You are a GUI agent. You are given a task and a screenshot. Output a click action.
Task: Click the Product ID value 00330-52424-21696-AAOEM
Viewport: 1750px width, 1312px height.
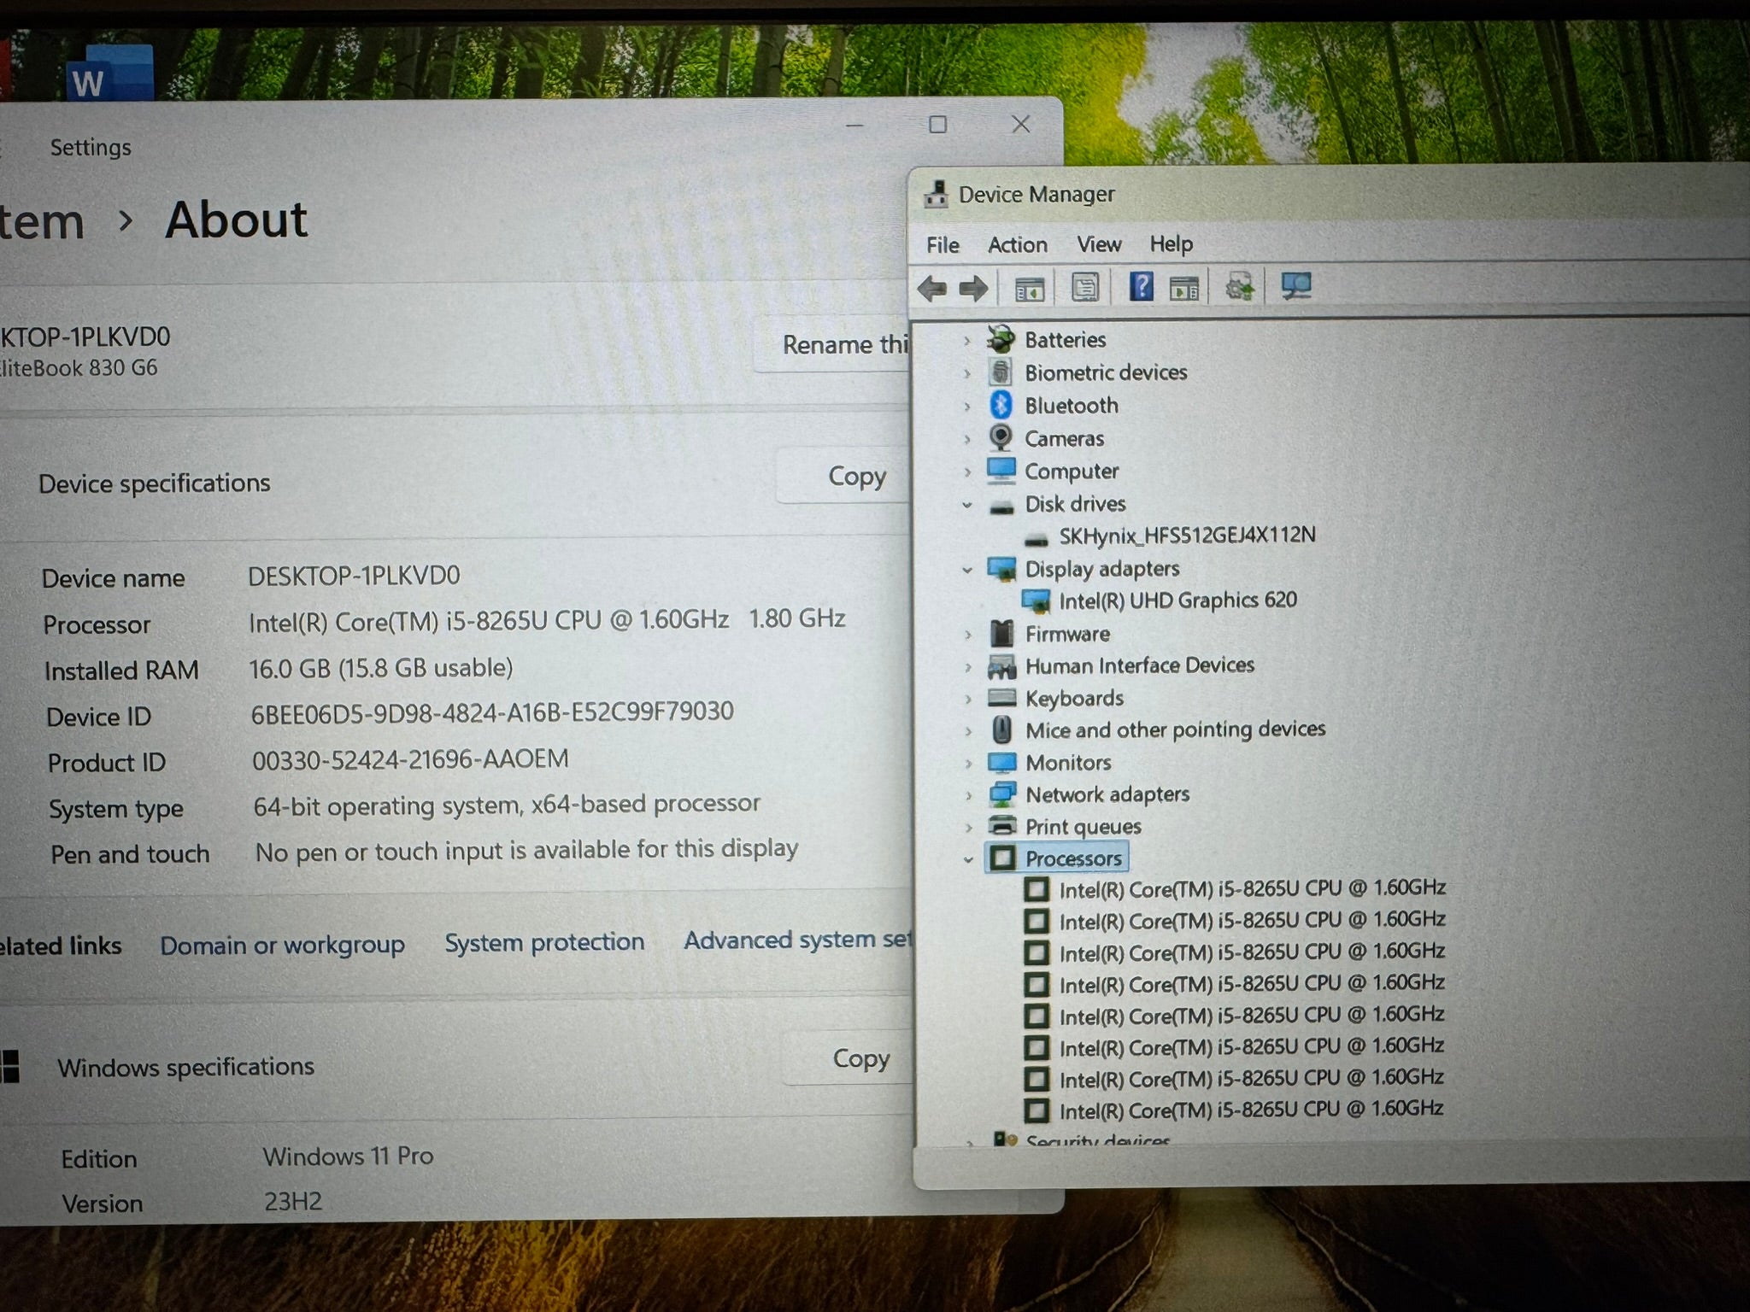pos(410,759)
